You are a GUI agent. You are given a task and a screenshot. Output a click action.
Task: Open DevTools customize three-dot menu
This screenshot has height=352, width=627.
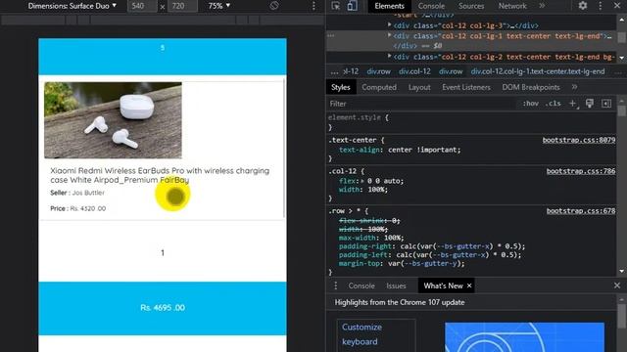coord(601,6)
